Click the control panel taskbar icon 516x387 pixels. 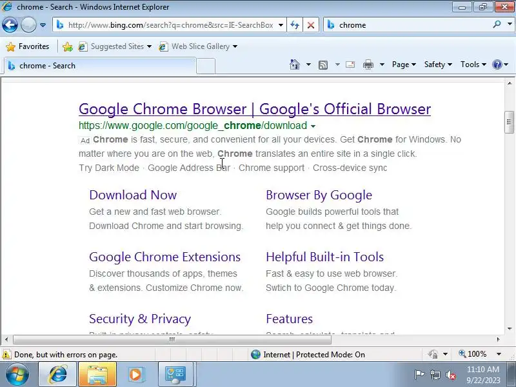[175, 375]
